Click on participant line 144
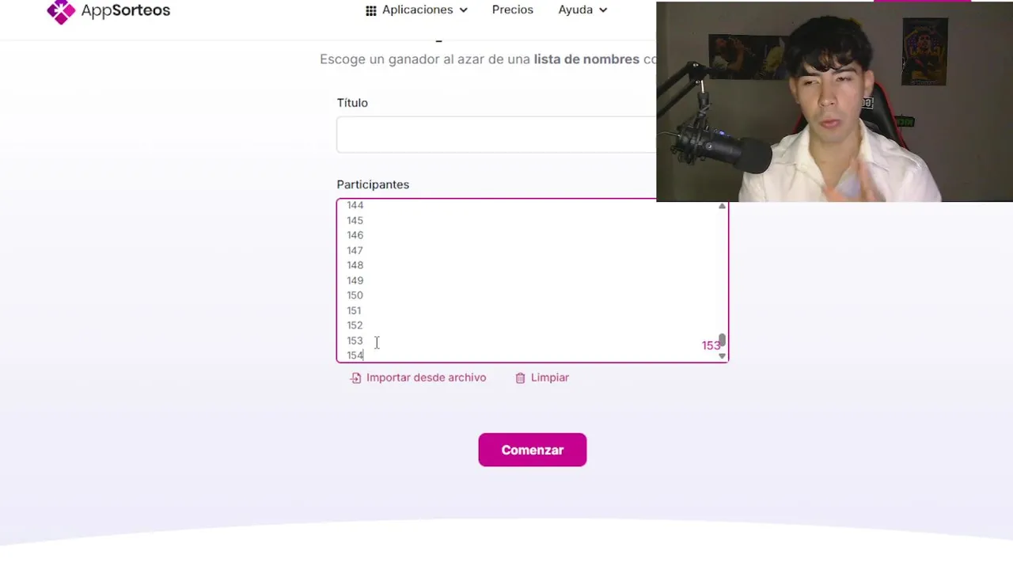This screenshot has width=1013, height=570. [x=355, y=205]
